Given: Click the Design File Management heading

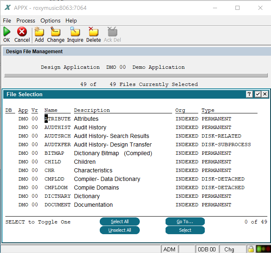Looking at the screenshot, I should pyautogui.click(x=34, y=52).
